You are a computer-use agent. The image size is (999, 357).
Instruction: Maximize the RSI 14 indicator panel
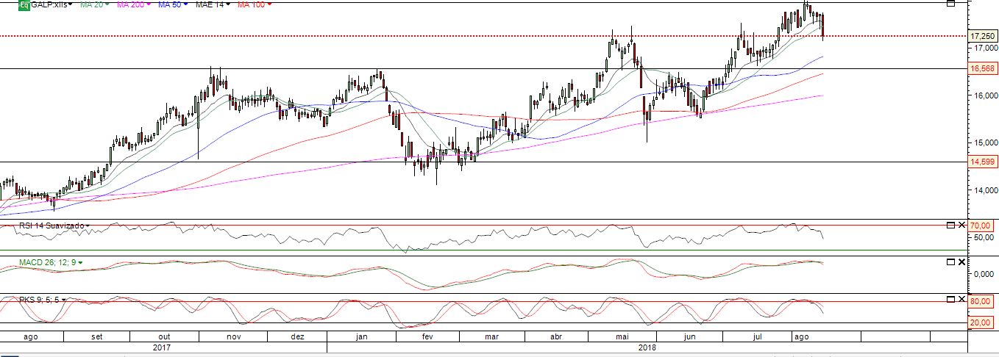950,224
